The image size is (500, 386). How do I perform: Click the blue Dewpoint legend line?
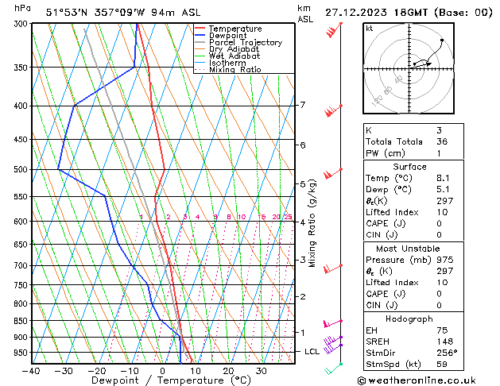tap(200, 35)
